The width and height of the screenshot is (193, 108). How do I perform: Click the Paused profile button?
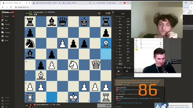(x=186, y=7)
